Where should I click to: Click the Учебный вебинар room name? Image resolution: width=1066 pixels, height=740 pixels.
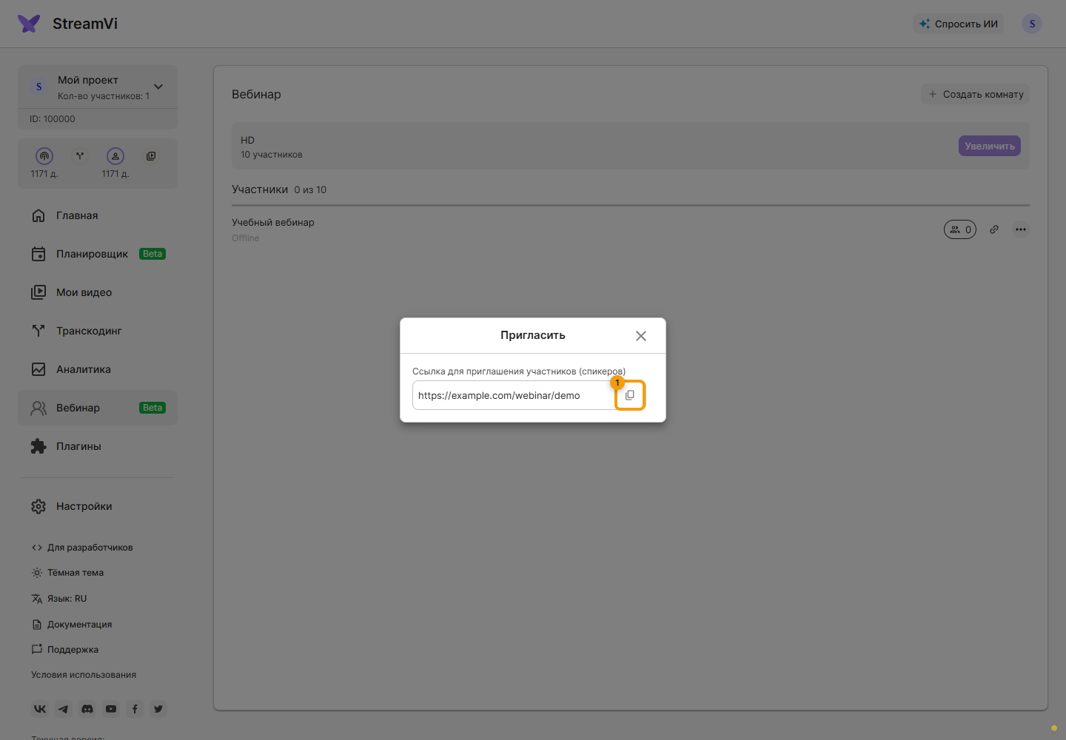[x=273, y=222]
